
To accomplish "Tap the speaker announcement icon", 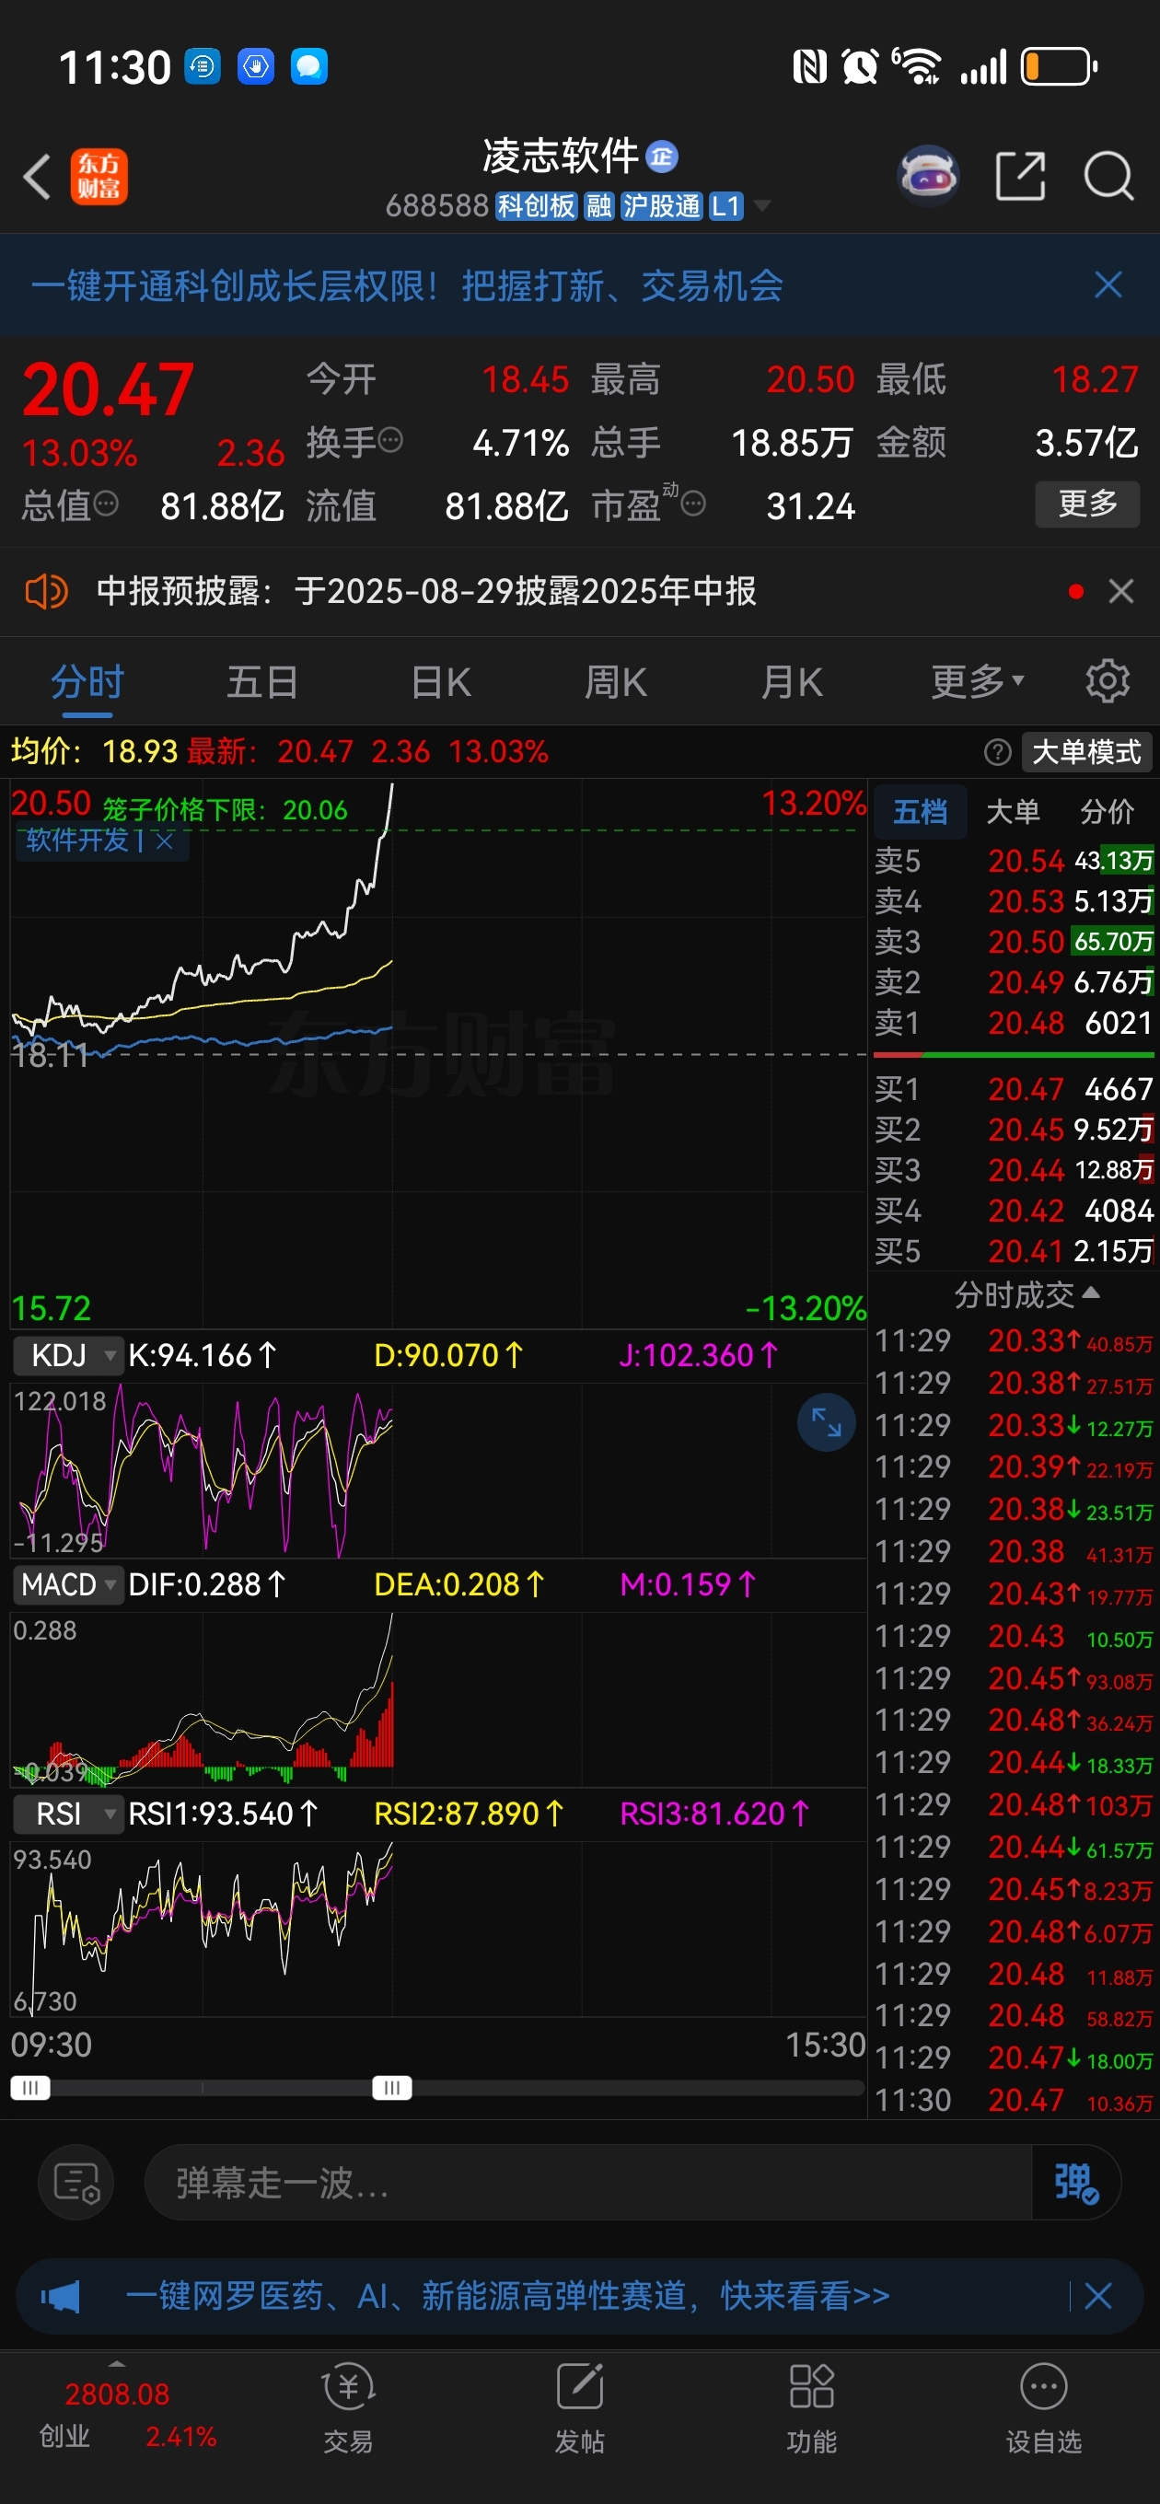I will [x=46, y=590].
